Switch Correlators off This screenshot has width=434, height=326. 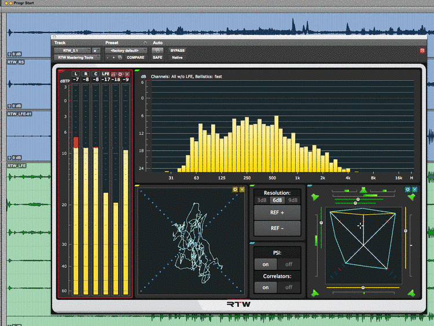[288, 287]
